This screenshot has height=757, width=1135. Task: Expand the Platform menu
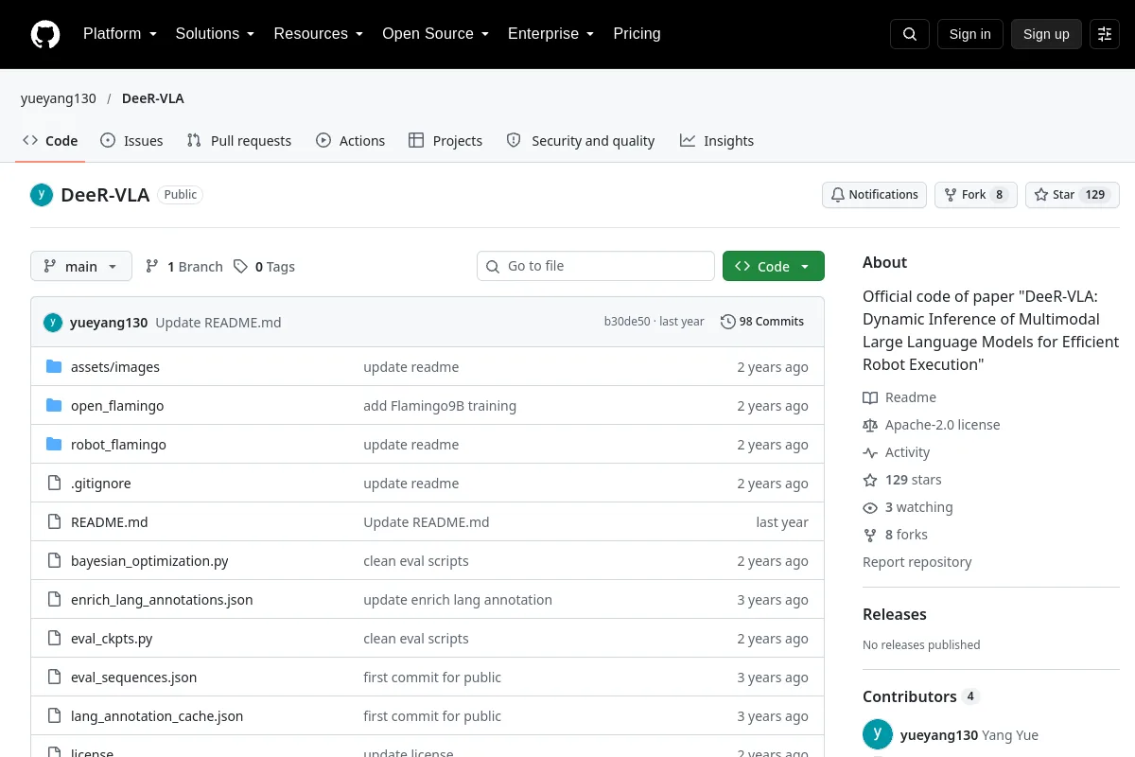coord(120,34)
